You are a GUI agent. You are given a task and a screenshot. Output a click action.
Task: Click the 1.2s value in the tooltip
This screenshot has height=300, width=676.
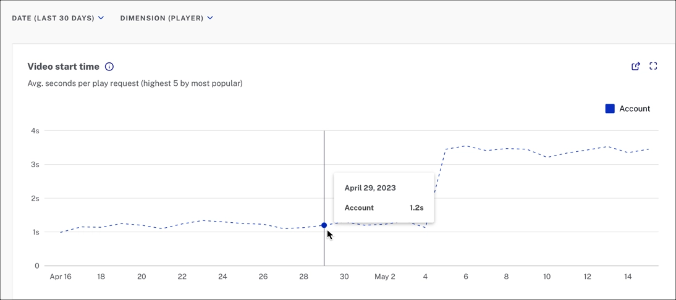(x=416, y=208)
